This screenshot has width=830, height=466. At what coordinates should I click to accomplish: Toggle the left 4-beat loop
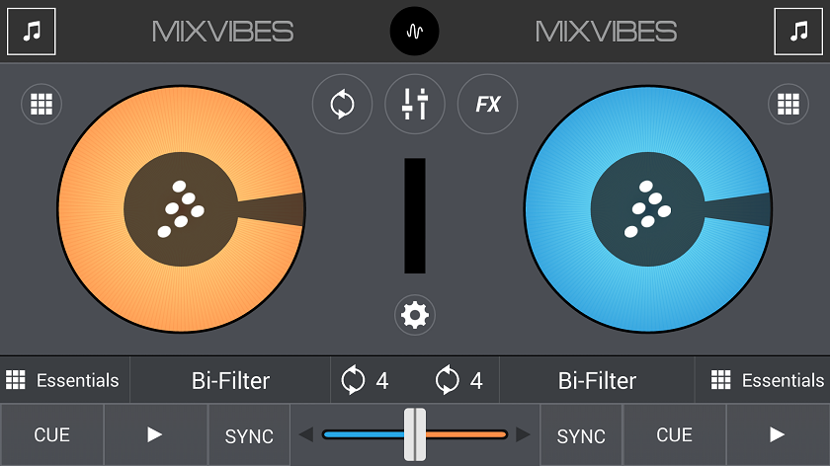click(365, 380)
